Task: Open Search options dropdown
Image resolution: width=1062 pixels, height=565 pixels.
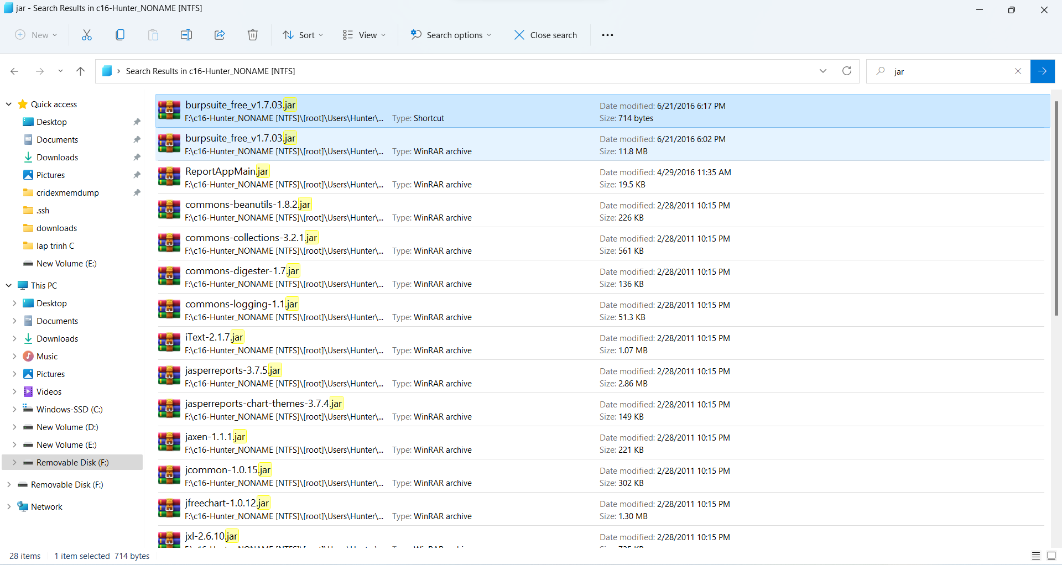Action: point(451,35)
